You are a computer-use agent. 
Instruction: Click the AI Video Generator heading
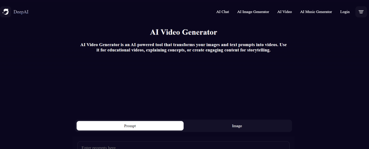pos(183,32)
